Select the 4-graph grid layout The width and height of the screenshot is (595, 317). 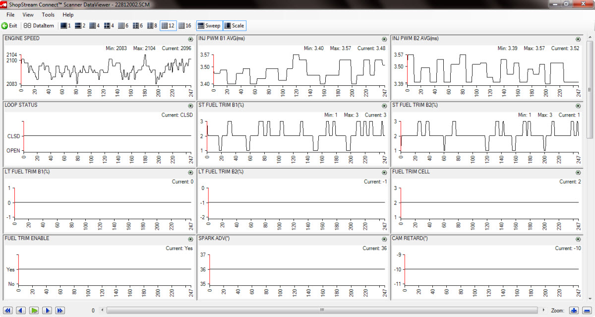coord(109,25)
